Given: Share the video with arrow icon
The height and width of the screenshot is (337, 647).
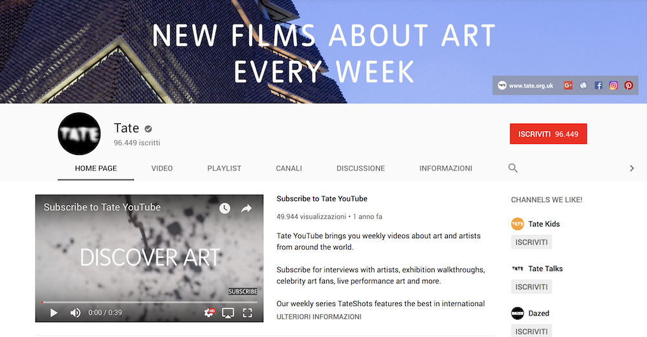Looking at the screenshot, I should click(247, 209).
